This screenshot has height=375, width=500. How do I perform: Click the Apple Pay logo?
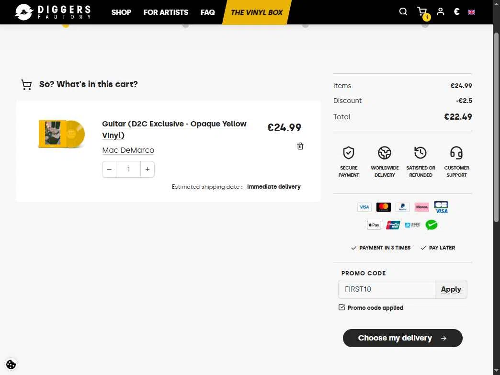click(x=374, y=225)
